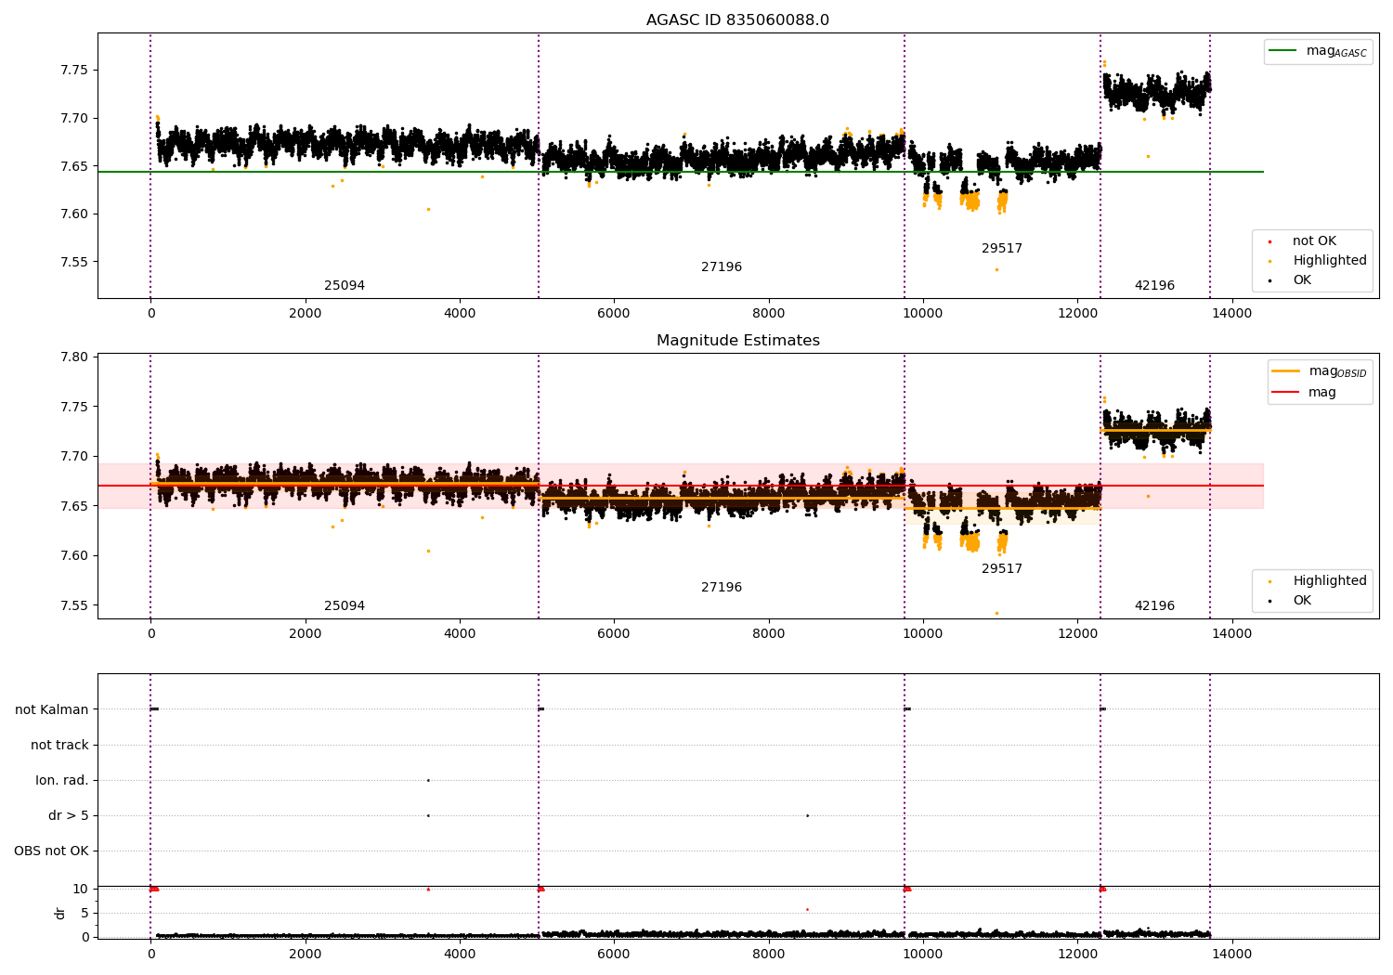The image size is (1393, 975).
Task: Click the 'Ion. rad.' axis label
Action: (x=62, y=781)
